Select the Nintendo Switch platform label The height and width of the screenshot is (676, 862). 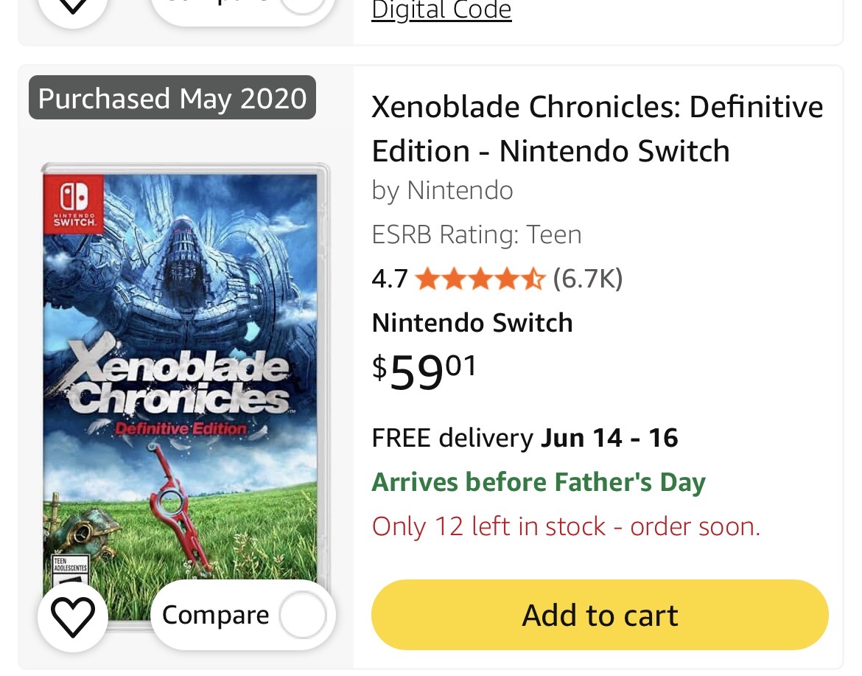472,323
